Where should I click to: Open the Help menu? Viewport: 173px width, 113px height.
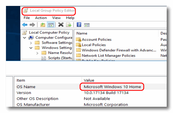click(70, 18)
